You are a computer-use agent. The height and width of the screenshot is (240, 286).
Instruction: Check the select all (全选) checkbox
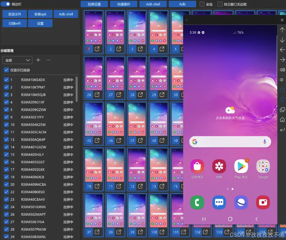coord(202,4)
